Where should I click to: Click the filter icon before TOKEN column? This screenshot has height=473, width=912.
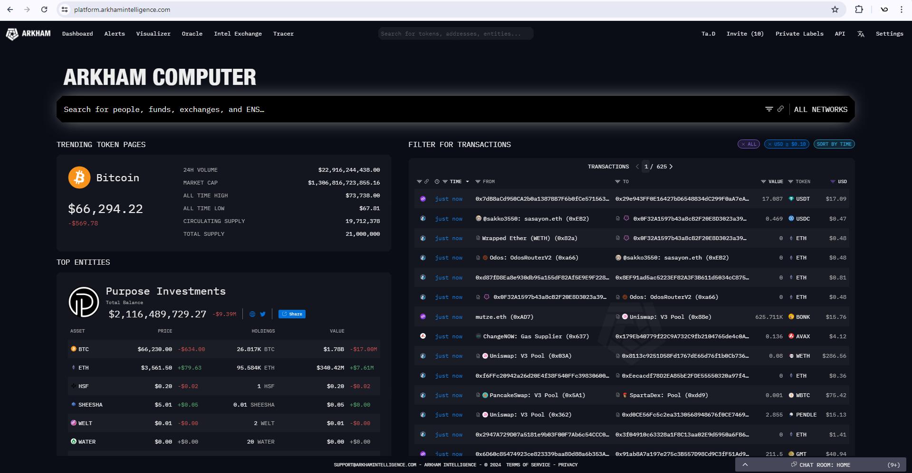point(790,182)
